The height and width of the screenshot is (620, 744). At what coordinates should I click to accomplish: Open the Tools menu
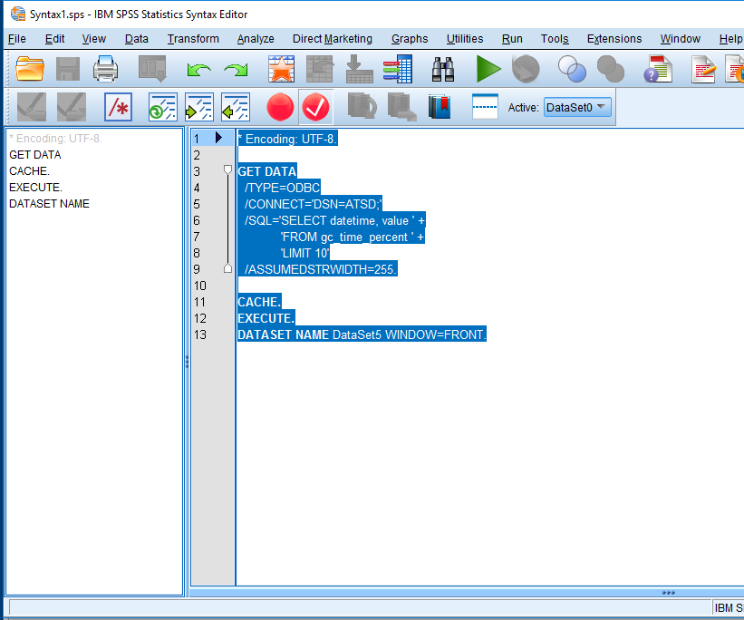pyautogui.click(x=555, y=39)
